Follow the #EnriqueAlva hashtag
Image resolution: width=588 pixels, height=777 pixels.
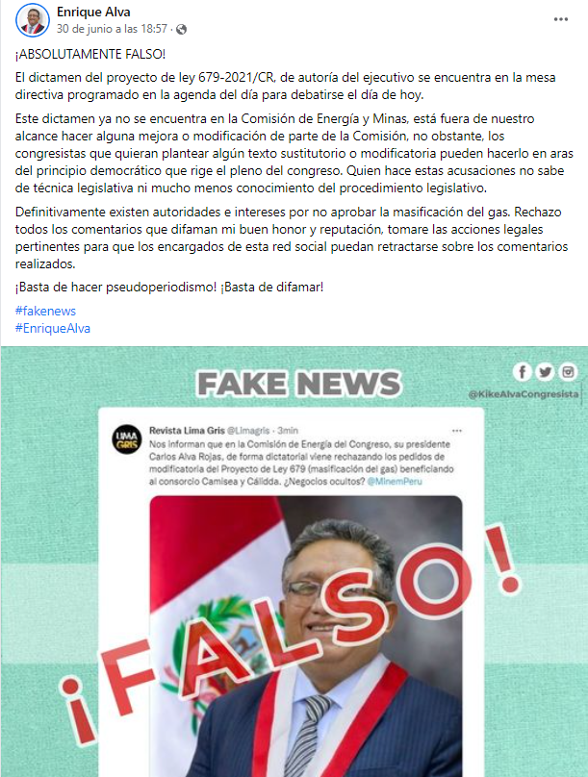click(53, 328)
